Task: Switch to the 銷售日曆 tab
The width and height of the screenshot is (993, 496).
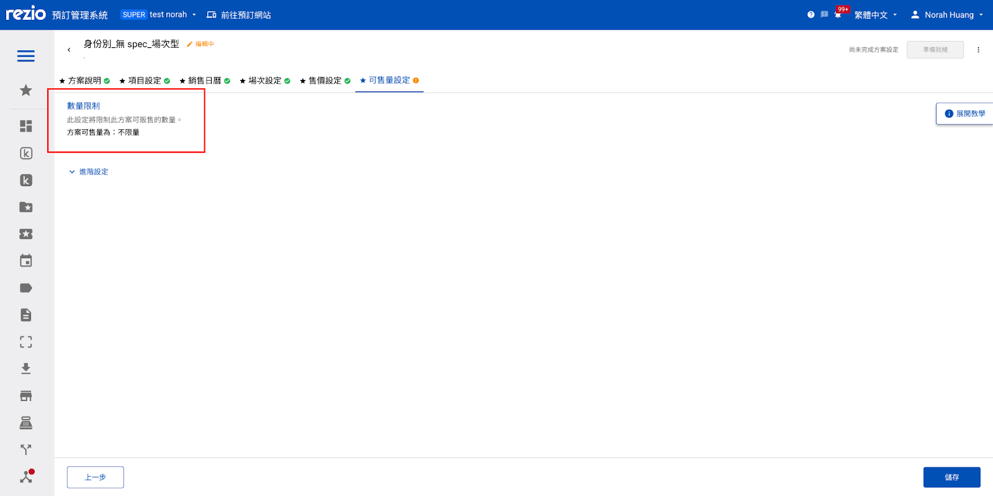Action: click(x=205, y=81)
